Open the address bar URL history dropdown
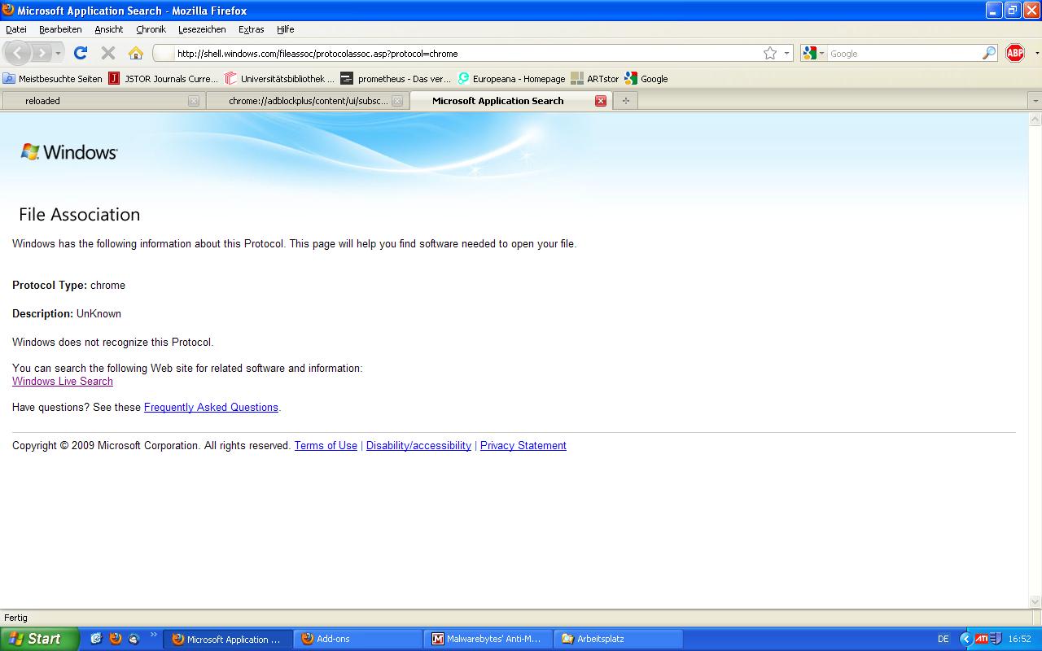 click(786, 54)
